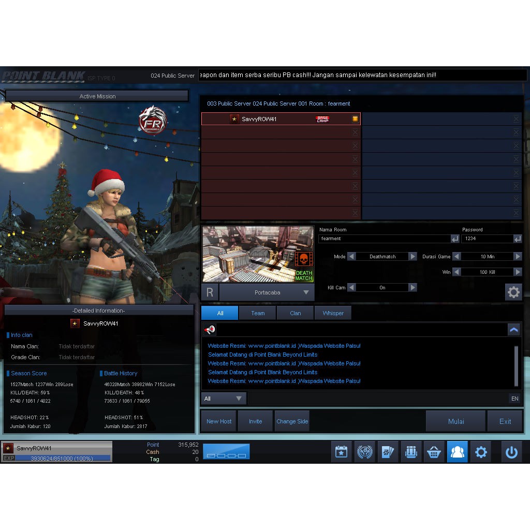Close third red team slot
This screenshot has width=530, height=530.
[355, 145]
